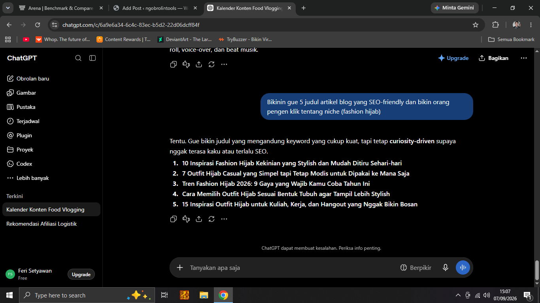Regenerate the hijab blog titles response
The height and width of the screenshot is (303, 540).
click(211, 219)
